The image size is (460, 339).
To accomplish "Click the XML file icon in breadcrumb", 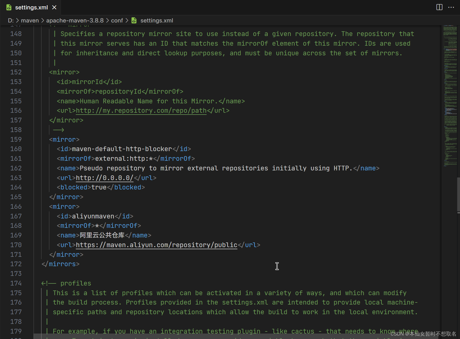I will pyautogui.click(x=134, y=20).
